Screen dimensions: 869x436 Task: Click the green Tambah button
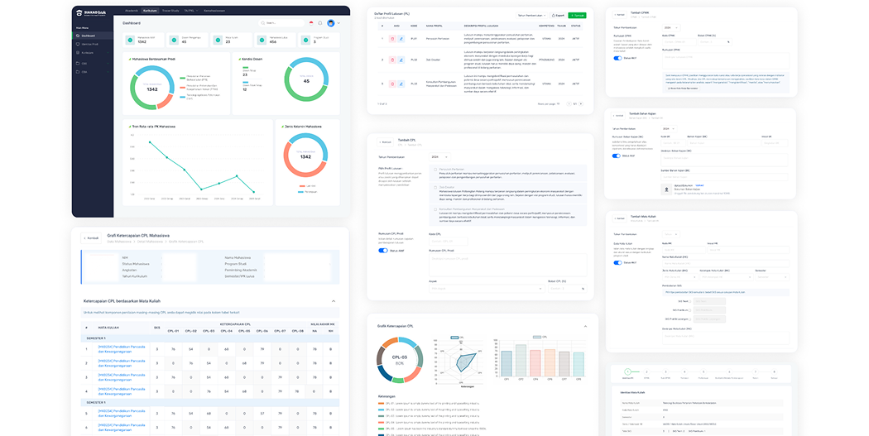[577, 16]
